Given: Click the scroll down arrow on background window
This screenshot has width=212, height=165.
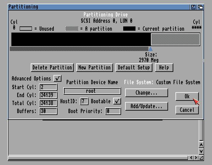Looking at the screenshot, I should (x=201, y=151).
